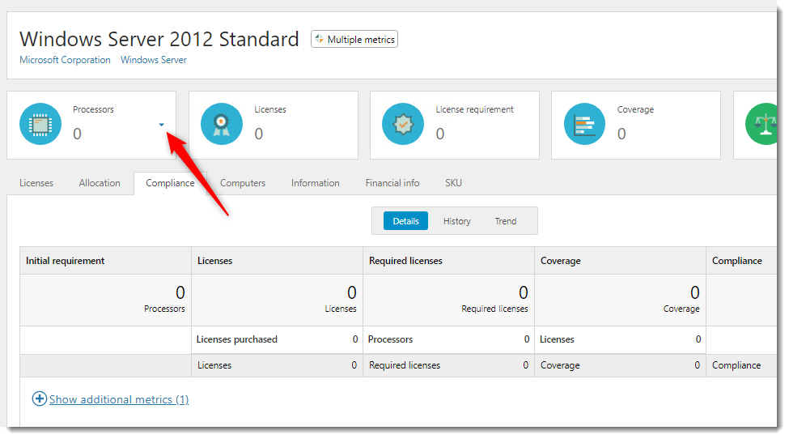This screenshot has width=789, height=439.
Task: Open the Windows Server link
Action: coord(154,60)
